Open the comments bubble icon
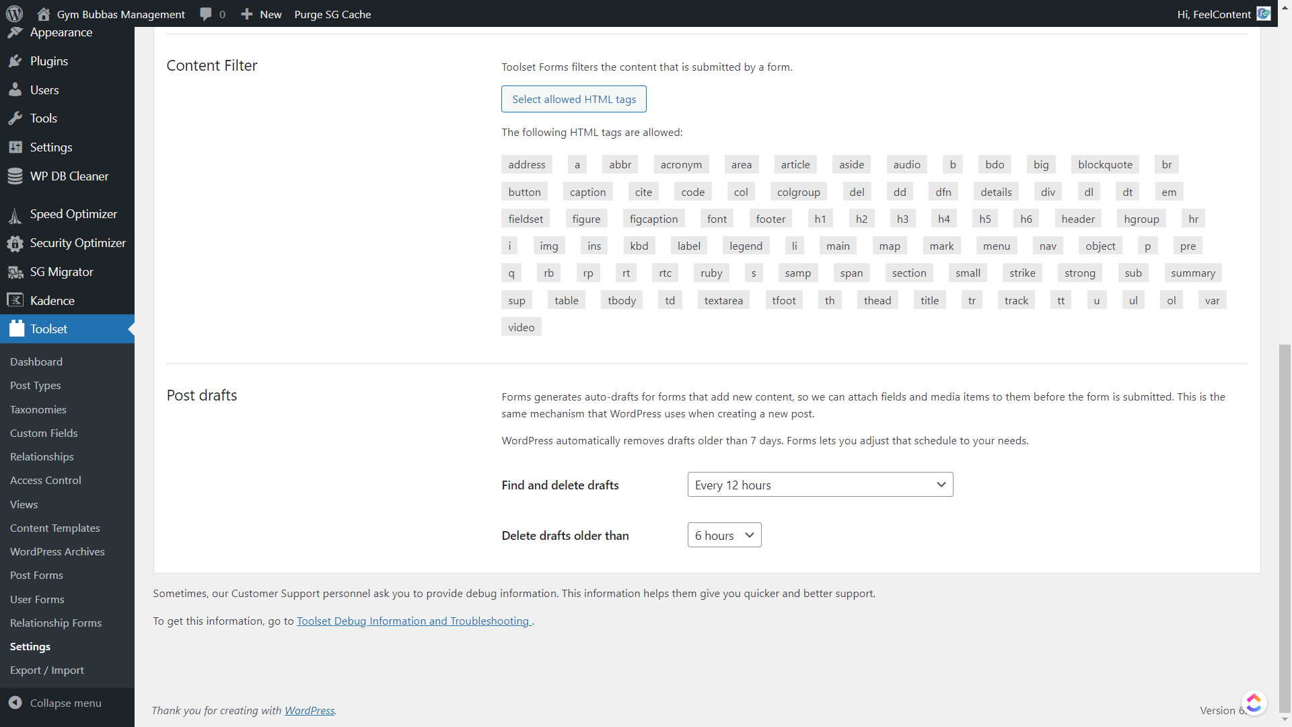 click(206, 14)
